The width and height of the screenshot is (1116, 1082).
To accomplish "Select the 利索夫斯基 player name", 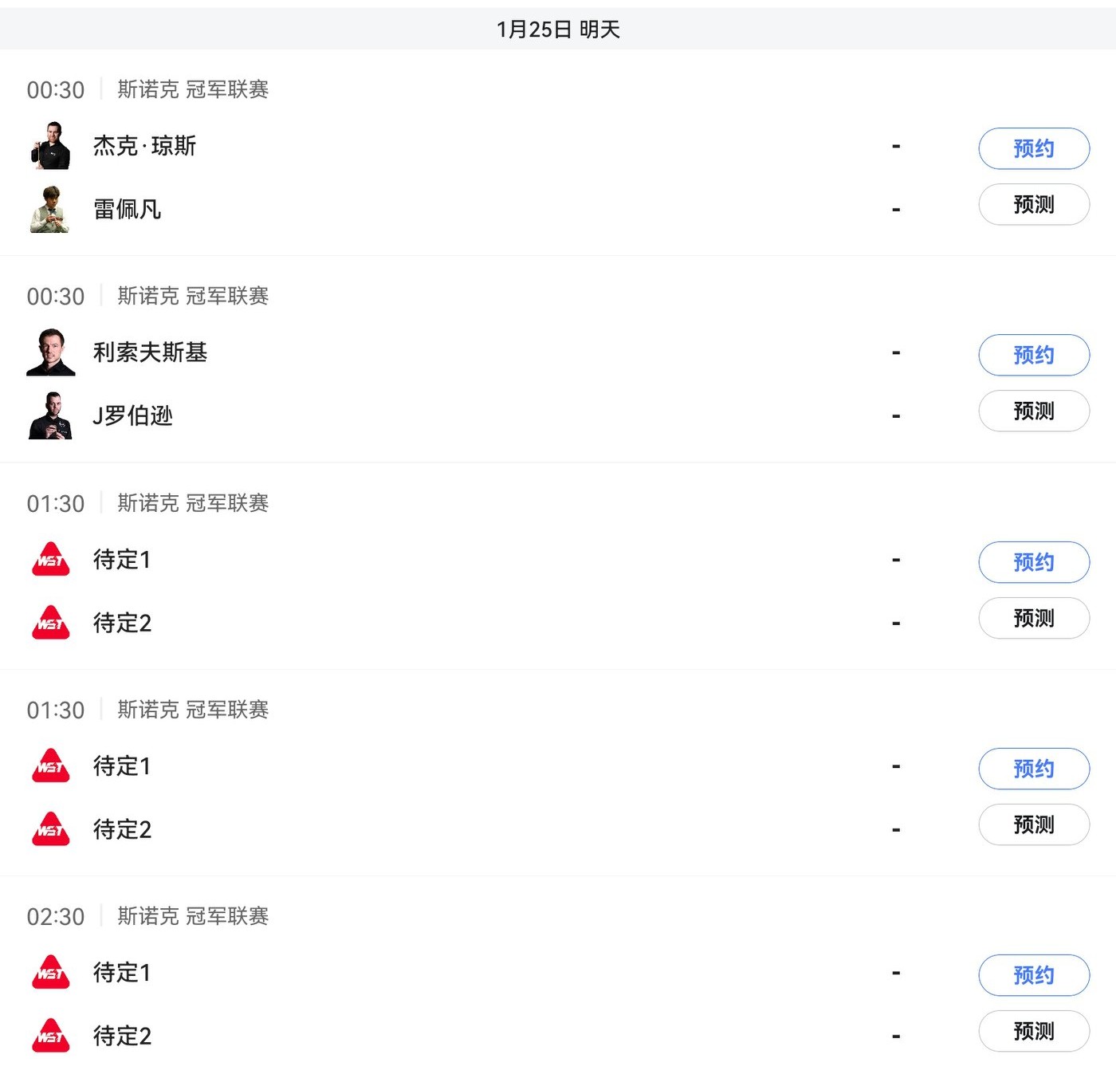I will [150, 352].
